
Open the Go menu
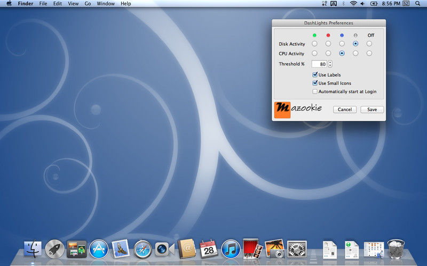pyautogui.click(x=88, y=4)
